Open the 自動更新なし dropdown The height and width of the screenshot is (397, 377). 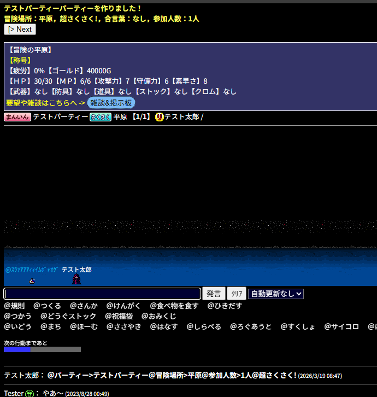coord(276,294)
